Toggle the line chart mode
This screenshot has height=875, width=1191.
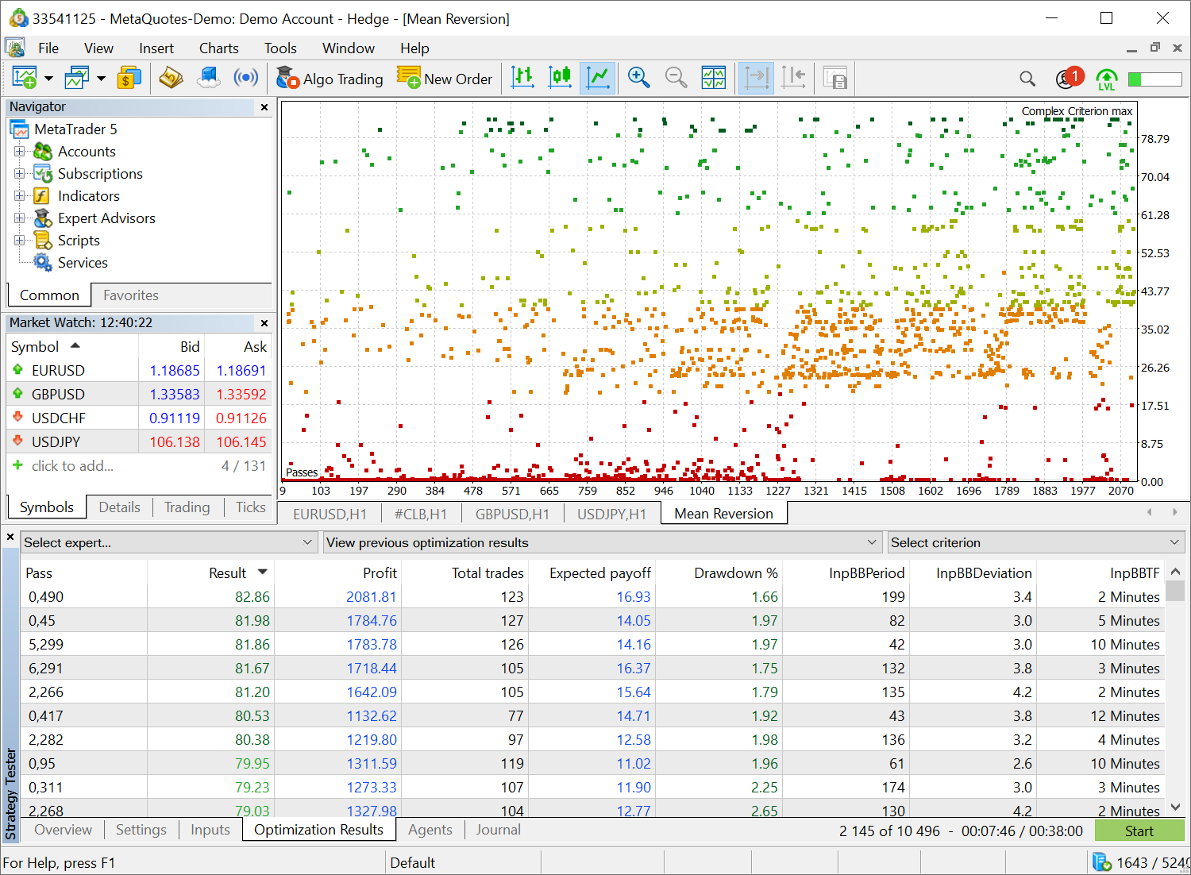[597, 78]
